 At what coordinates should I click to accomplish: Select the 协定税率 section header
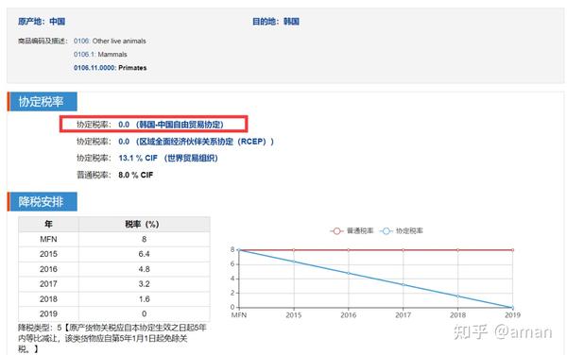pyautogui.click(x=42, y=101)
